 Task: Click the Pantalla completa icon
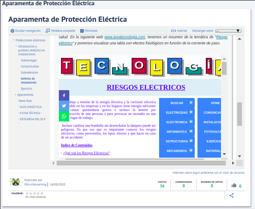48,30
